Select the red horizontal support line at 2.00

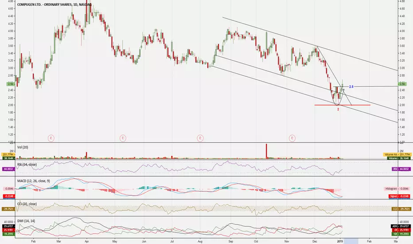pos(343,105)
